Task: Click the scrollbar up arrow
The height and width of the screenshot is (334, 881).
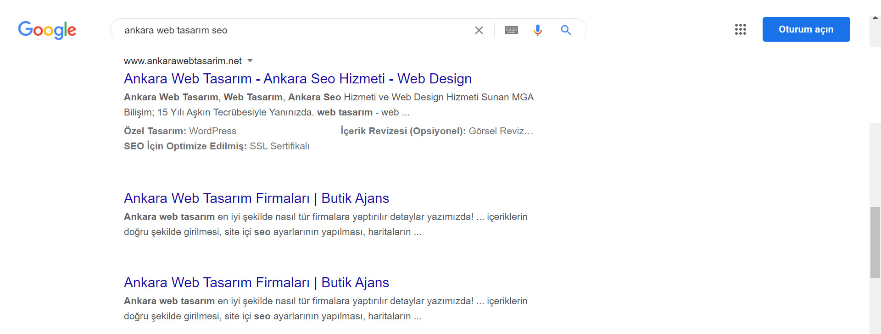Action: [x=875, y=18]
